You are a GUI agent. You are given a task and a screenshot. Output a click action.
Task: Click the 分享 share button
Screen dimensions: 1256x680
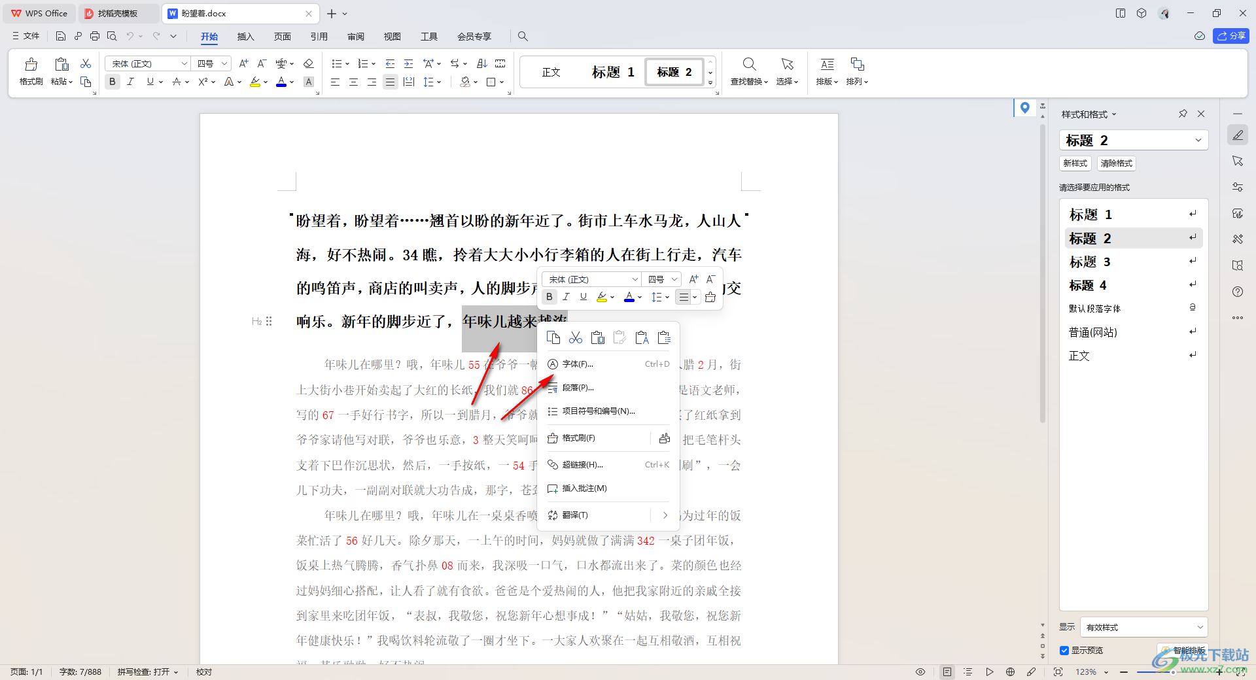pyautogui.click(x=1230, y=36)
